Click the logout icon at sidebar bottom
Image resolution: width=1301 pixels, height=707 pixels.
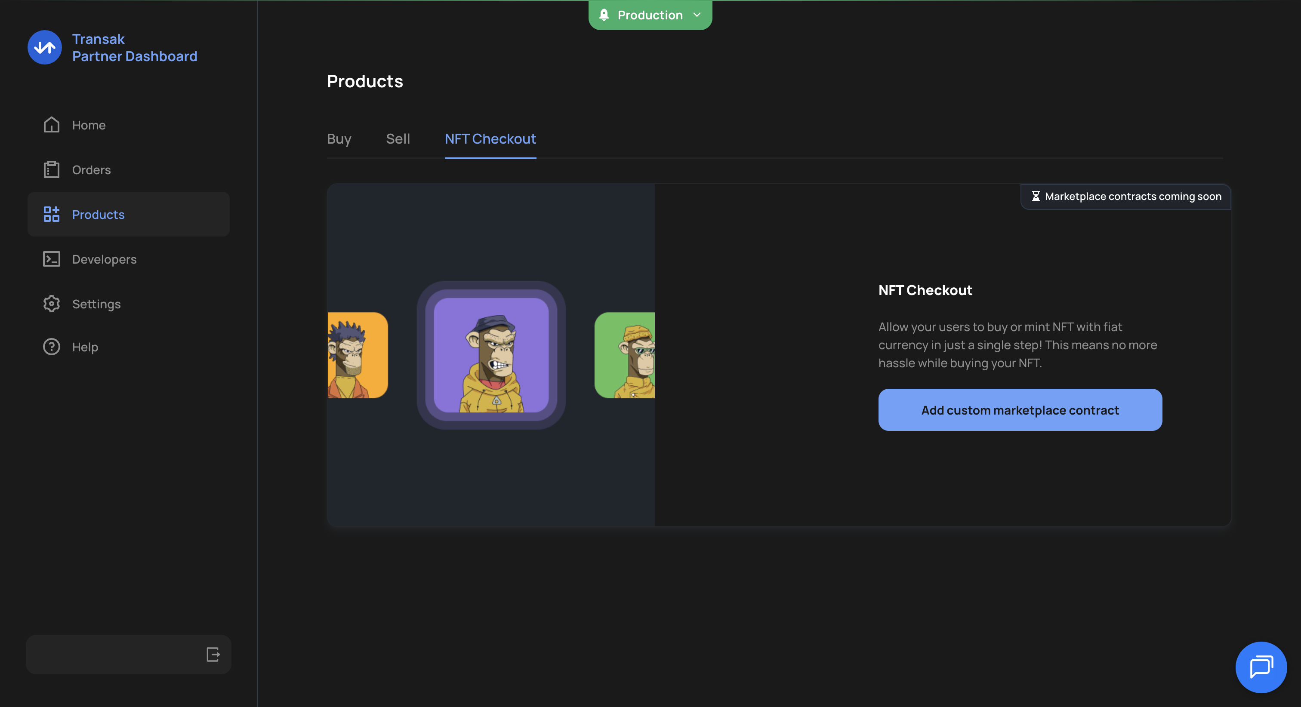[213, 655]
